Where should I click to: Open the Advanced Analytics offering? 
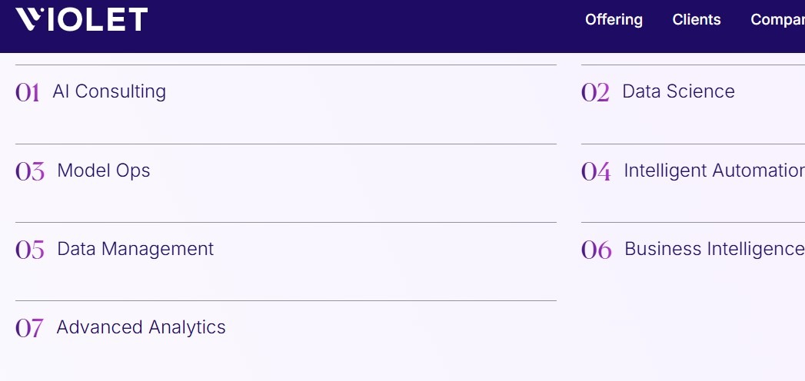pos(141,327)
